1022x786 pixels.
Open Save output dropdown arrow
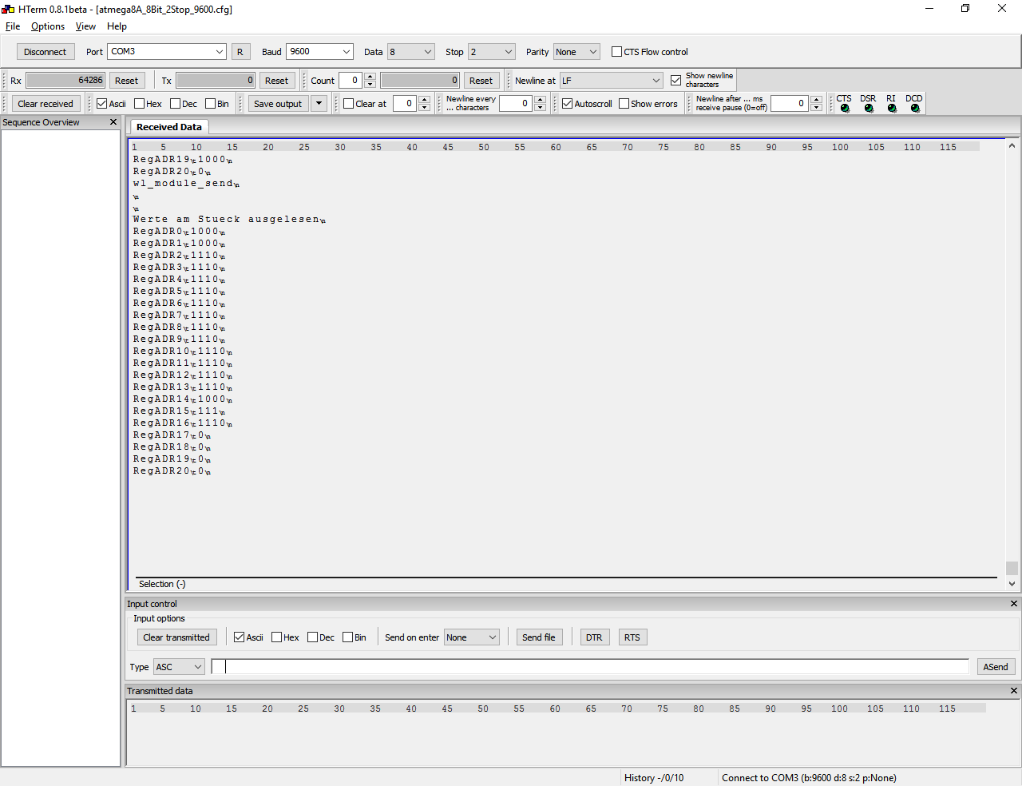319,104
